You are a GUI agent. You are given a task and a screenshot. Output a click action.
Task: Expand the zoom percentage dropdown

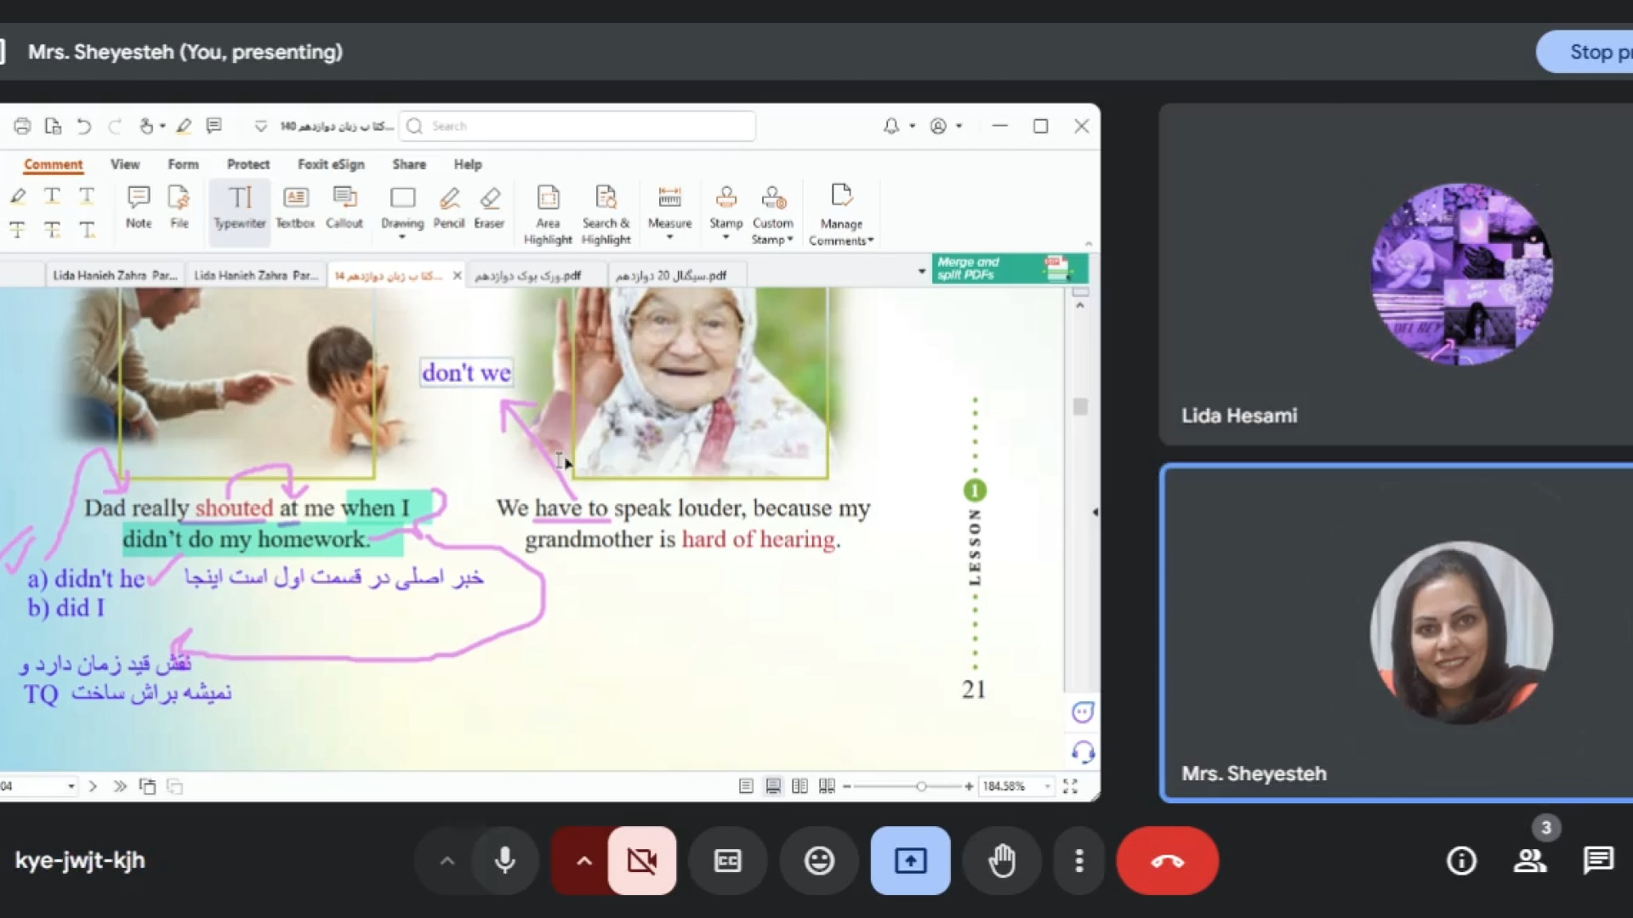coord(1048,786)
